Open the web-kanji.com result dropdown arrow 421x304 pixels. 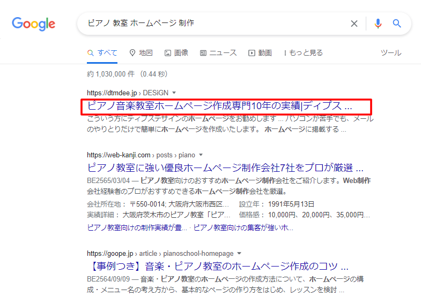[x=201, y=155]
